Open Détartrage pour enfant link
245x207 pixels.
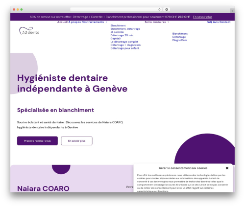(124, 48)
